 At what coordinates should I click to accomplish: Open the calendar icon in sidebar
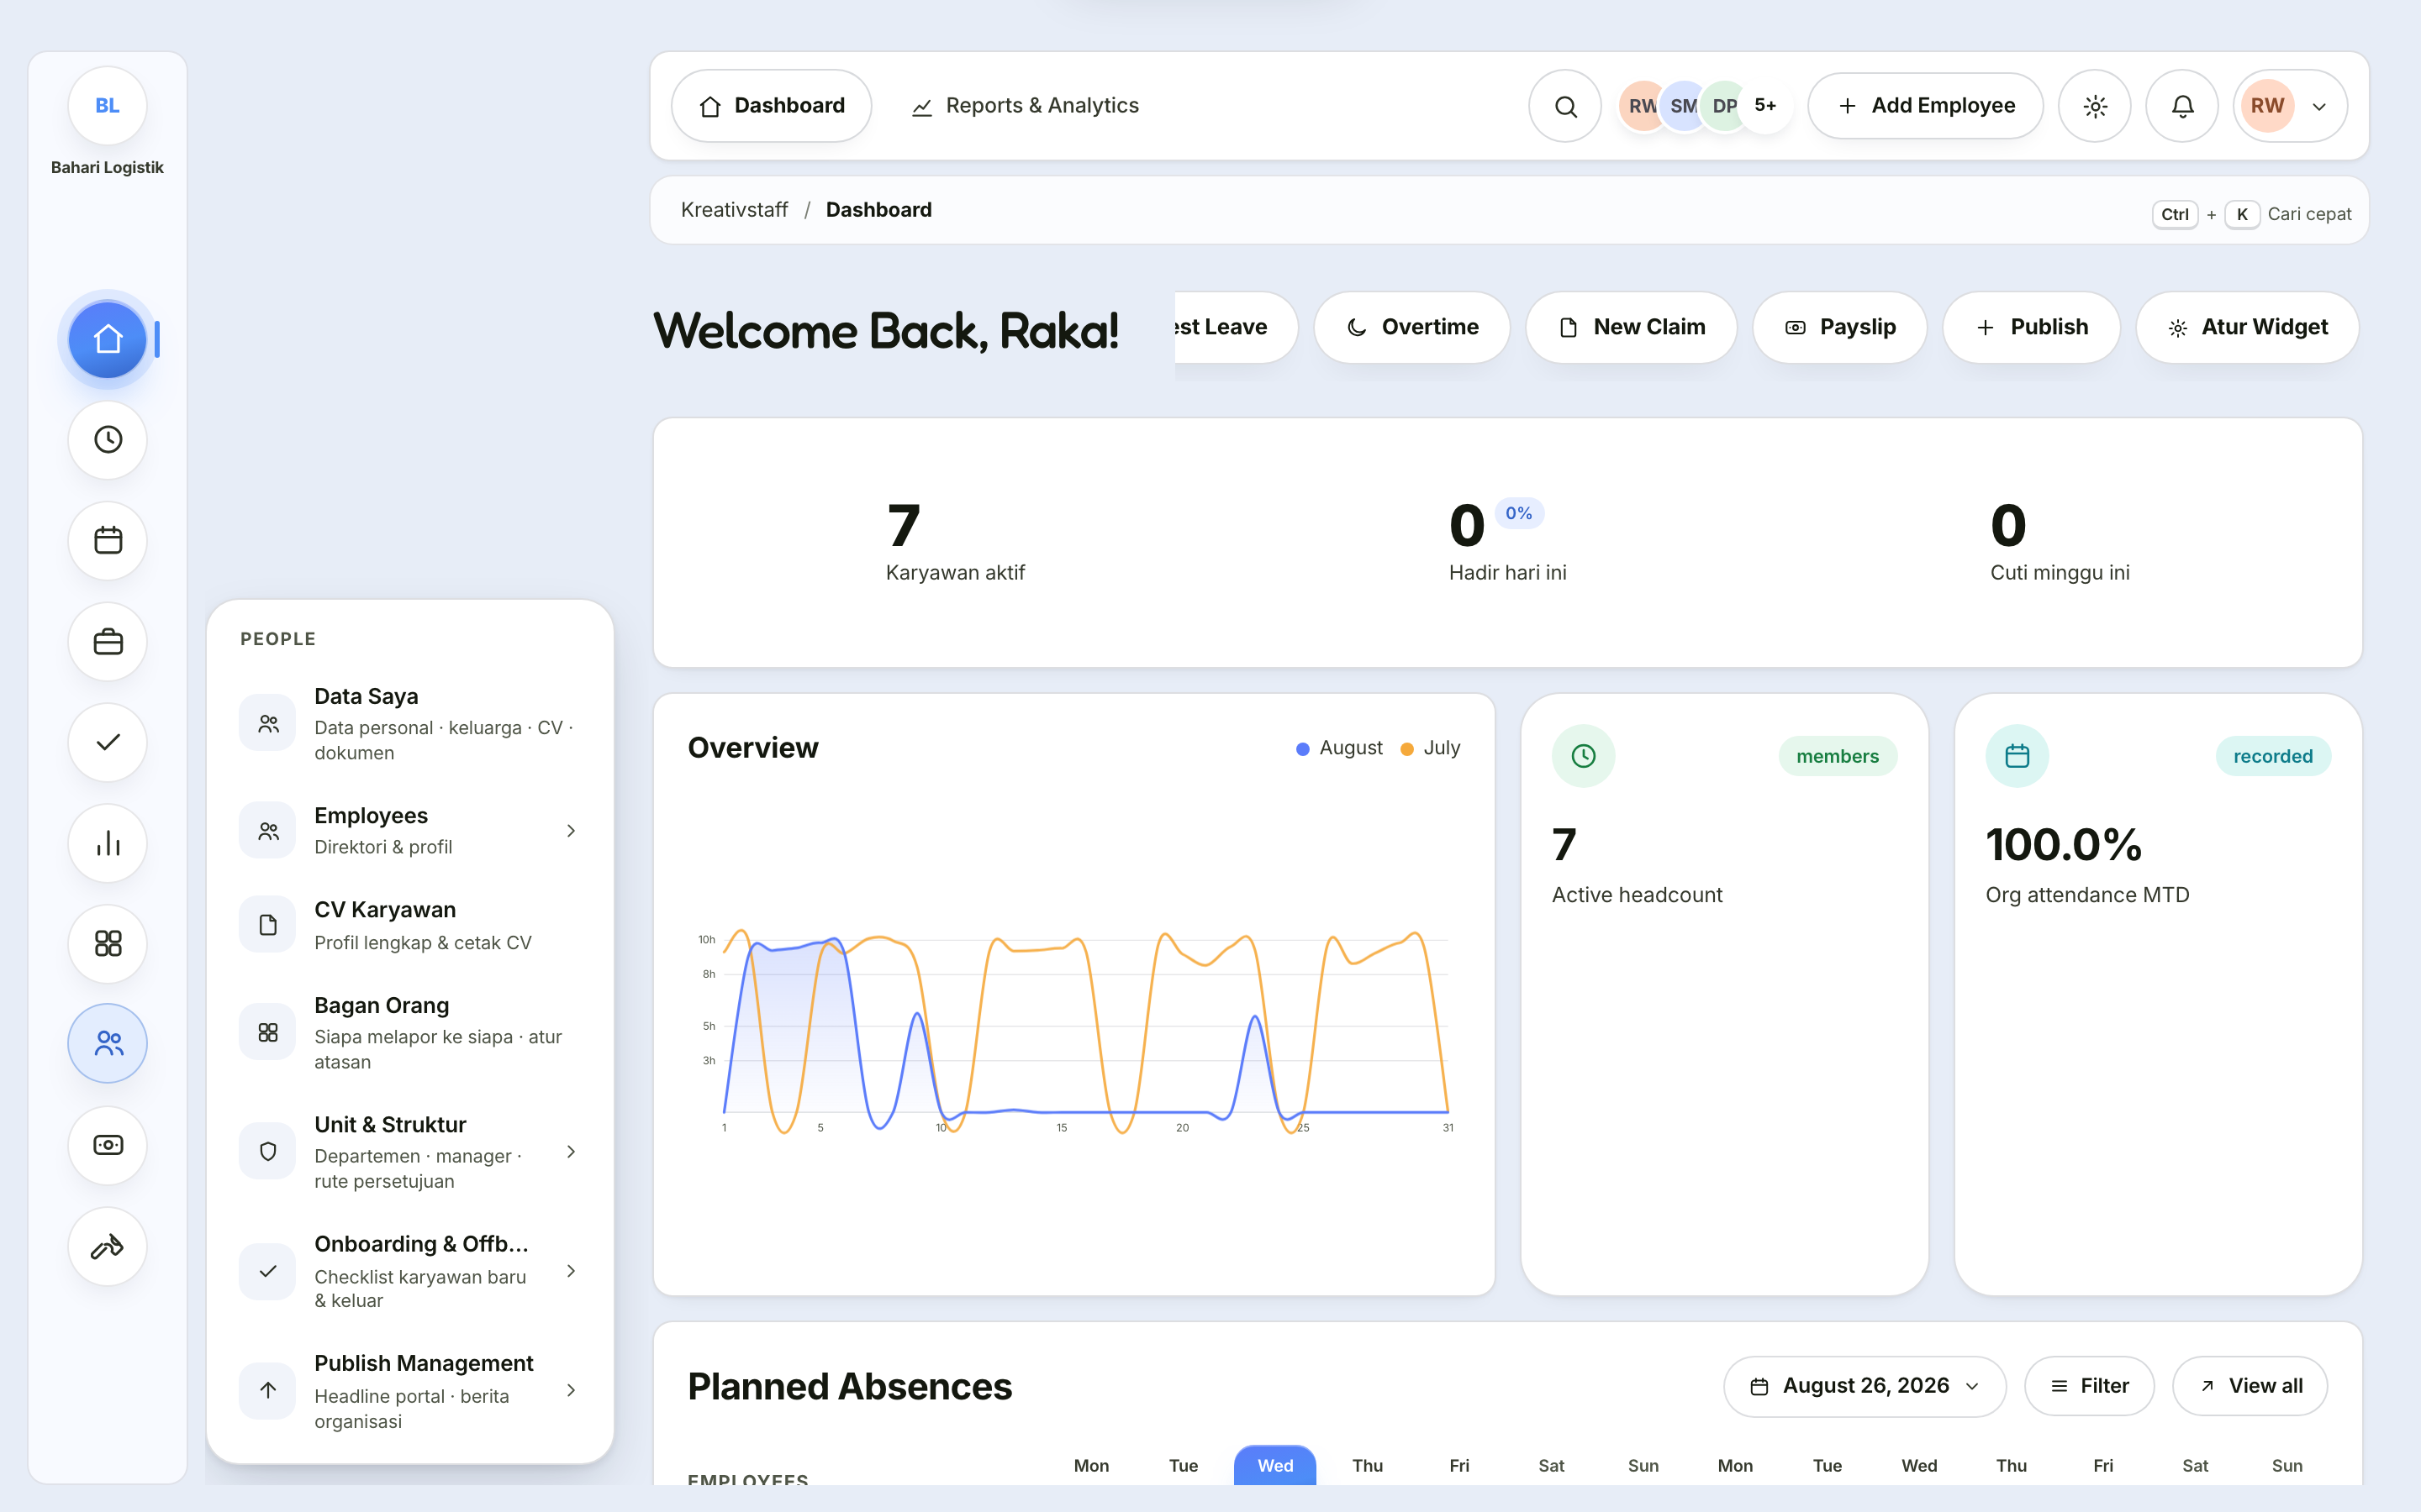pos(107,541)
